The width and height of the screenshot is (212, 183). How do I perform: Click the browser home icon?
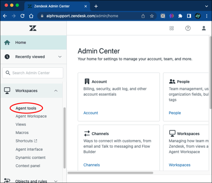point(31,16)
